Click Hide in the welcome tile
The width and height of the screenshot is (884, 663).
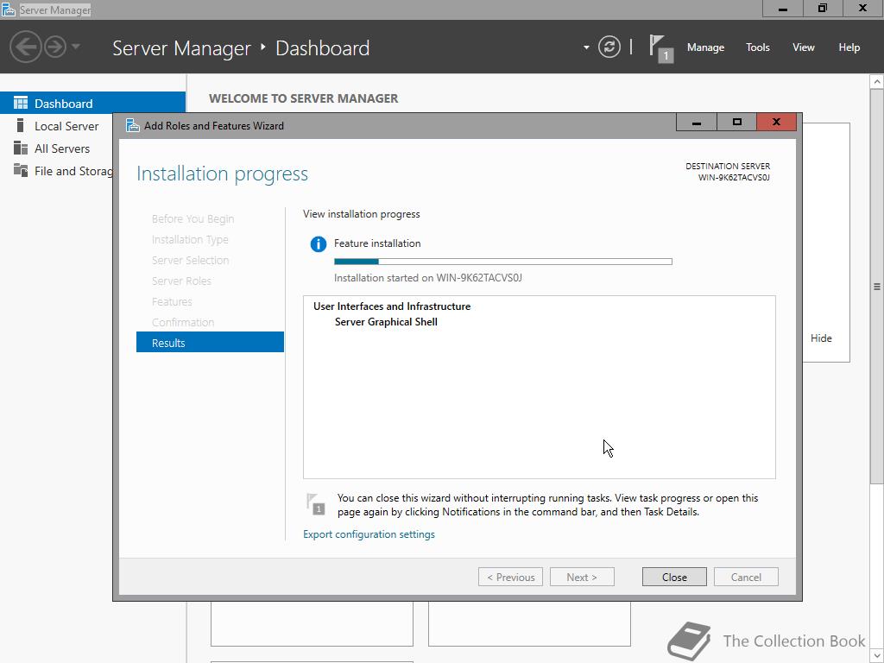click(x=821, y=338)
